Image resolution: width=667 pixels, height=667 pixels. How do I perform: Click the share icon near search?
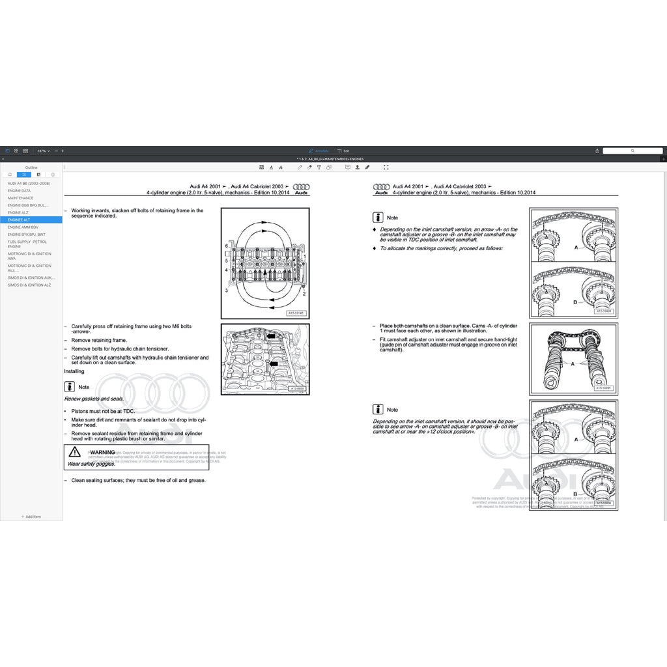[x=597, y=150]
